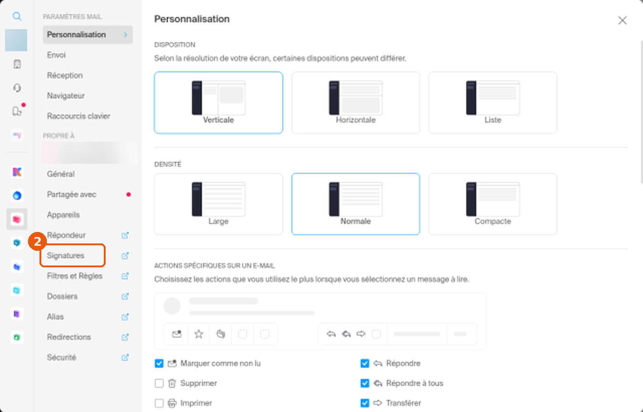Click the external link icon beside Sécurité

click(x=125, y=357)
